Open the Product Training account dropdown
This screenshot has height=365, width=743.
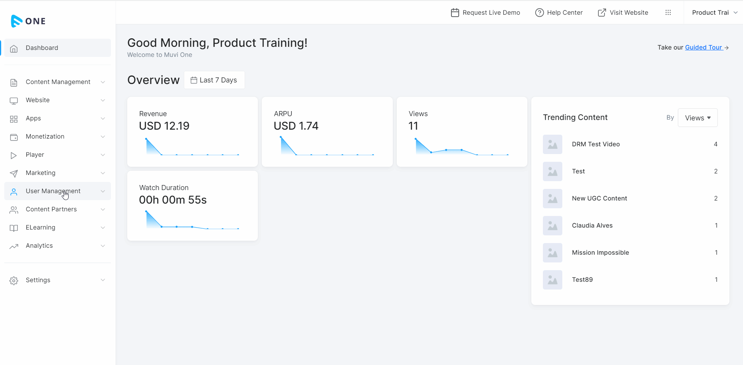click(714, 12)
